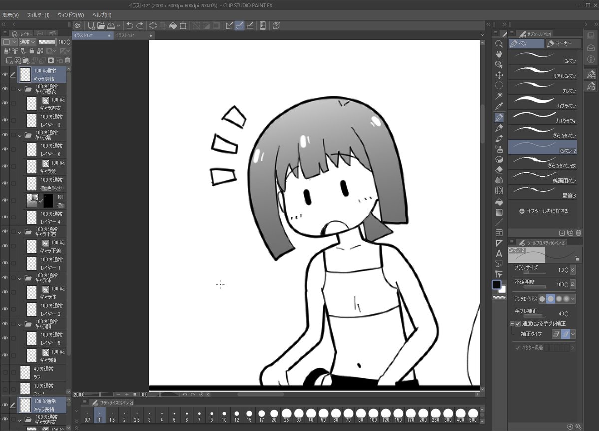Select the Hand move tool
Image resolution: width=599 pixels, height=431 pixels.
499,54
